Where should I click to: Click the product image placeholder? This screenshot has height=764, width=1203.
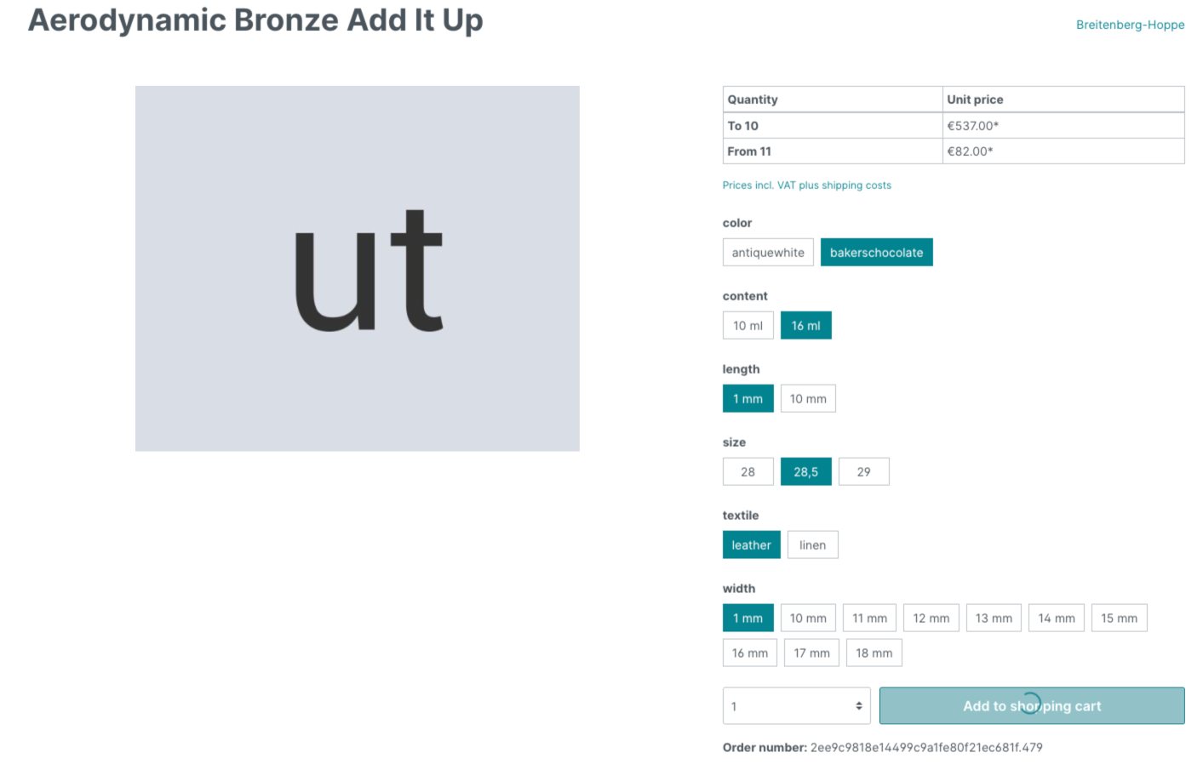coord(358,269)
